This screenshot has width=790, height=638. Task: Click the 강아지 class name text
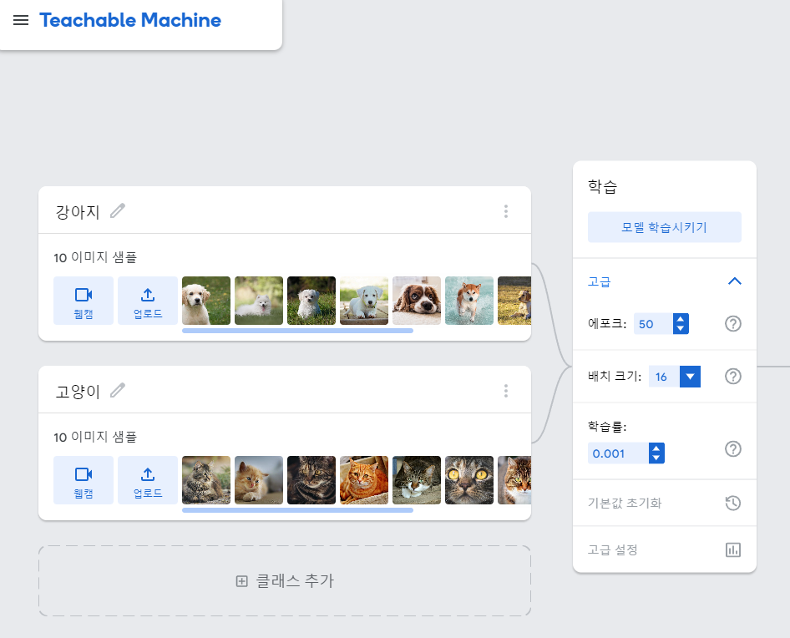78,211
